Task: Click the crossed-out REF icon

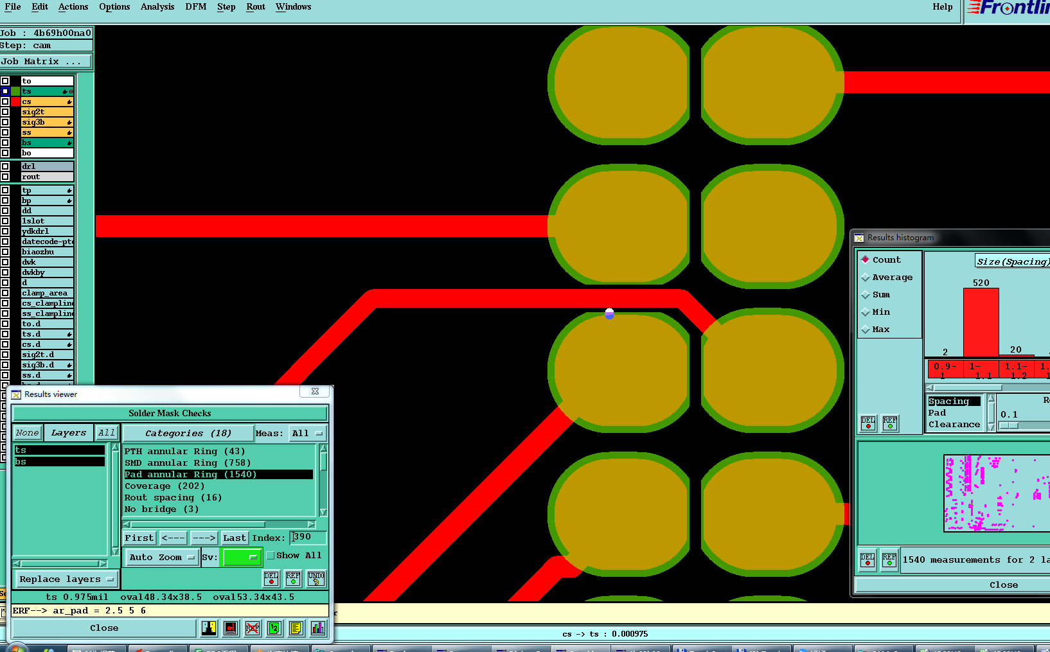Action: point(253,628)
